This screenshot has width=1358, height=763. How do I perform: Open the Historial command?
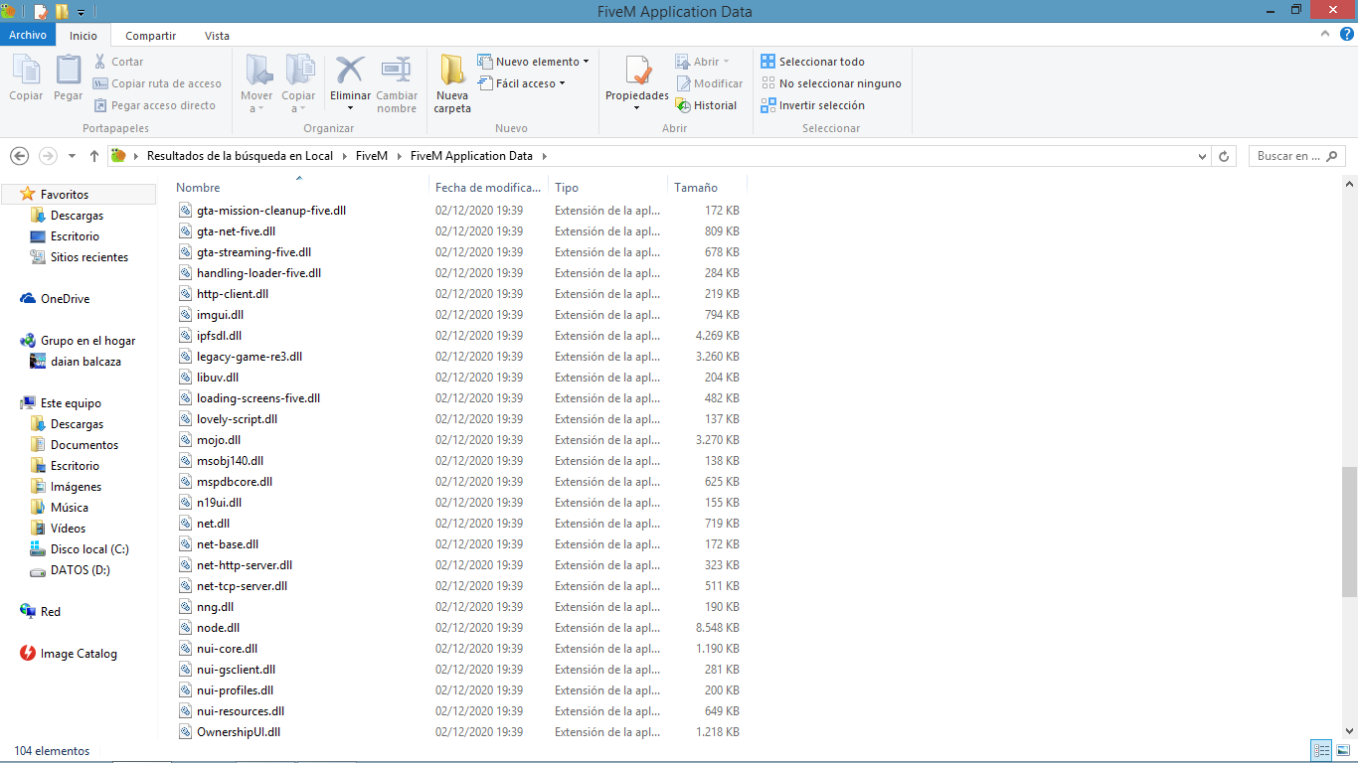pyautogui.click(x=707, y=105)
